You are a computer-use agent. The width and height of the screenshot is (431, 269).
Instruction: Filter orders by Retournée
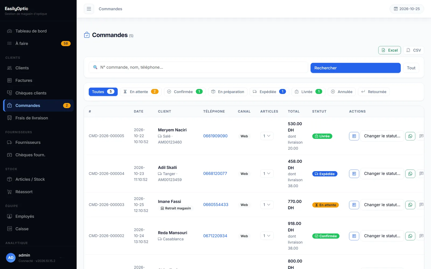coord(374,92)
